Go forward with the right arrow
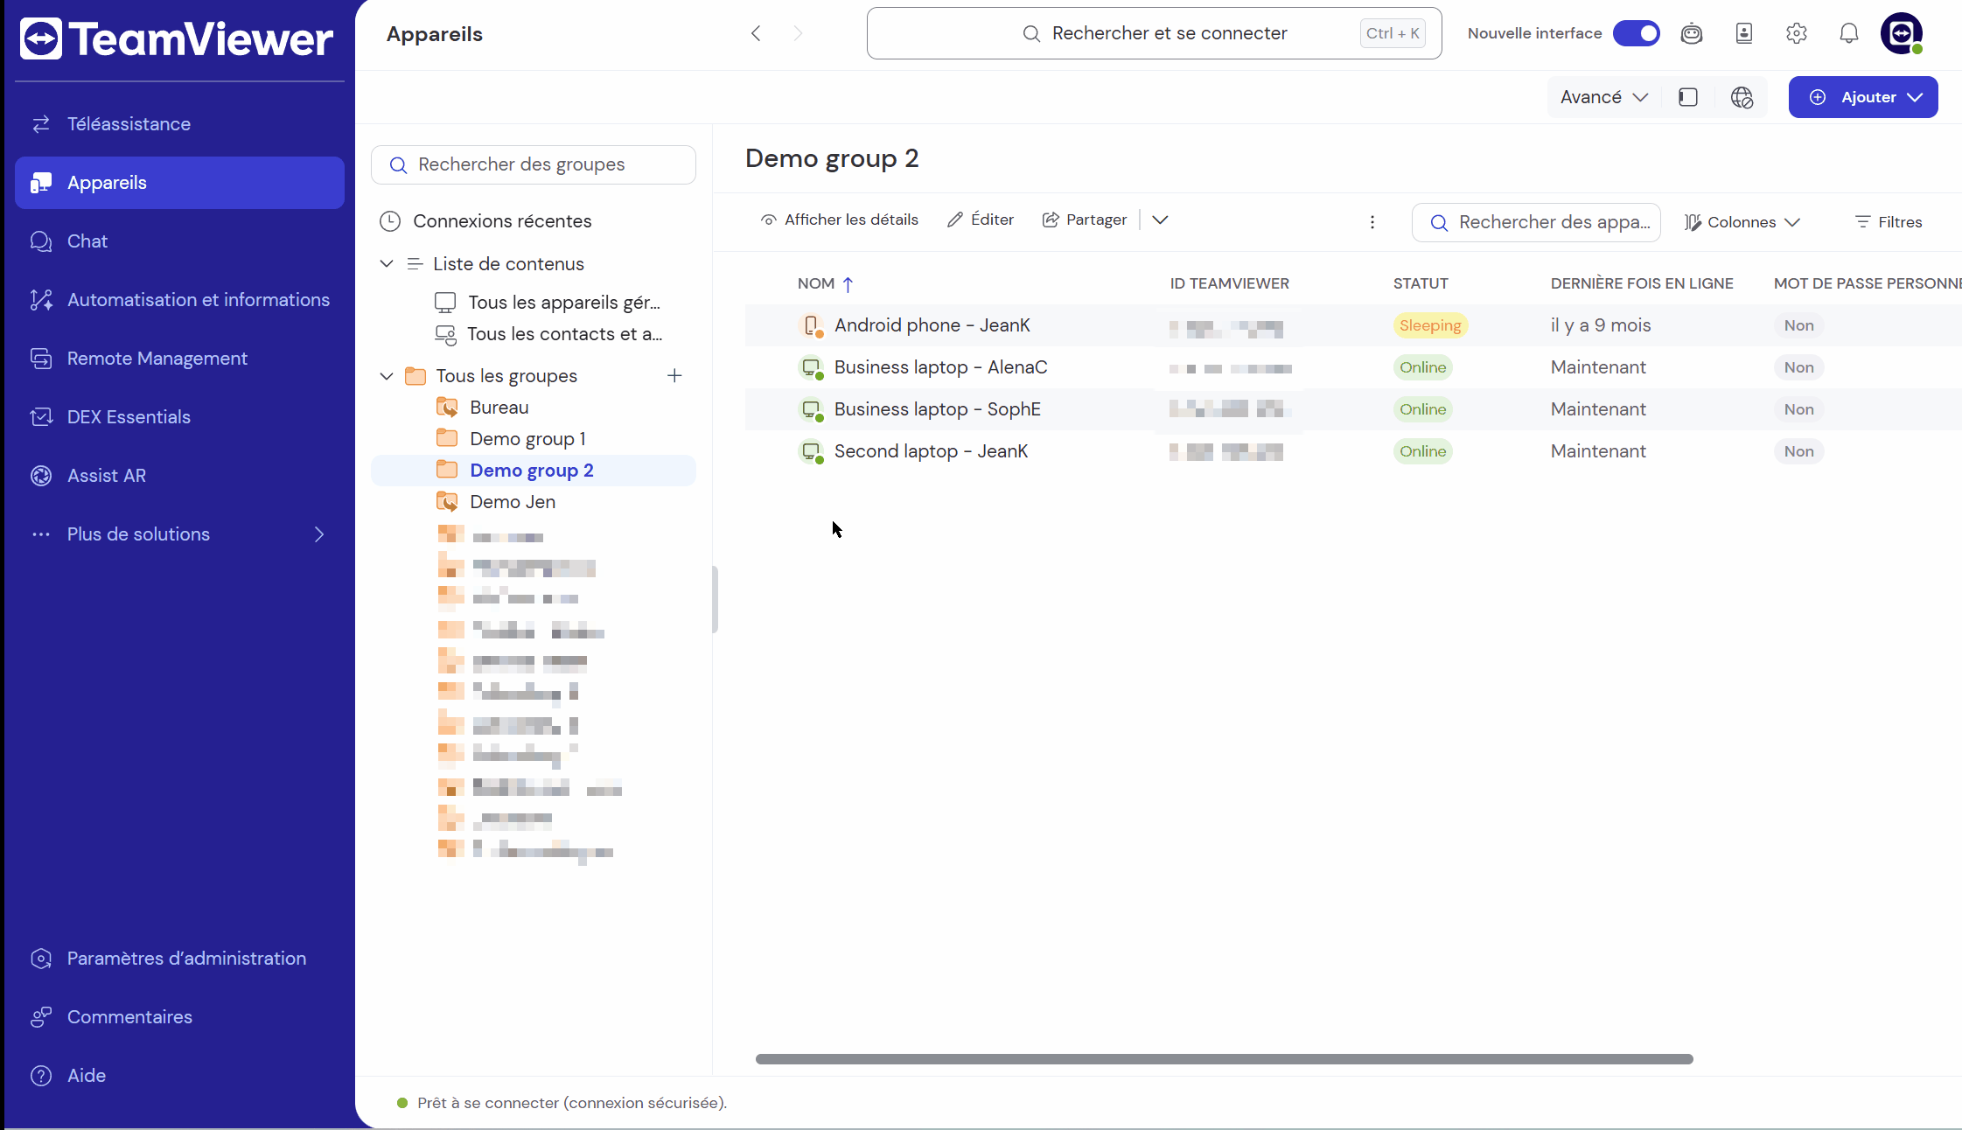1962x1130 pixels. coord(798,33)
